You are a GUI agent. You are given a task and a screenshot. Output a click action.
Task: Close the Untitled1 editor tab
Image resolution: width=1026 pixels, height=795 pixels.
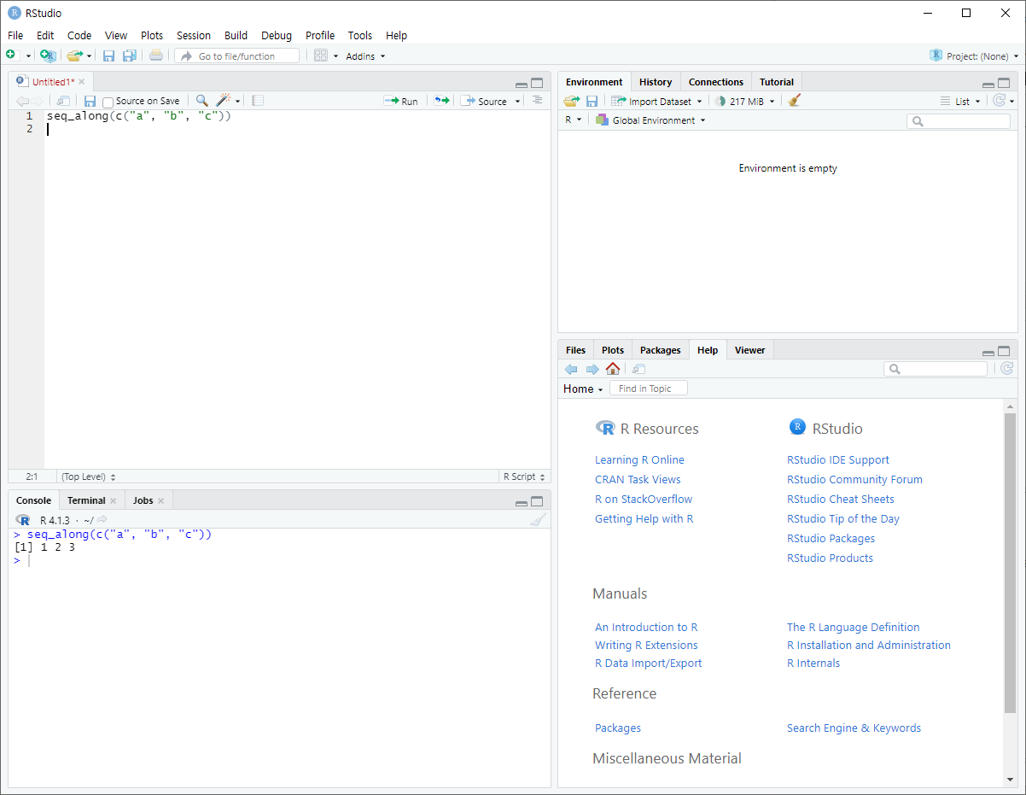pos(82,82)
